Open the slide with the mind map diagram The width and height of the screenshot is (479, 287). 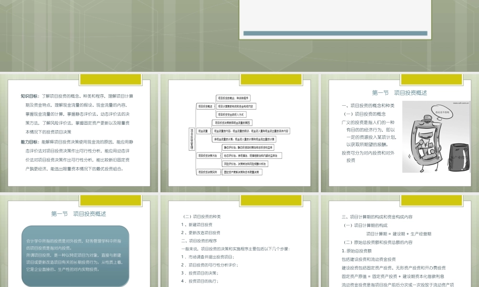[239, 132]
